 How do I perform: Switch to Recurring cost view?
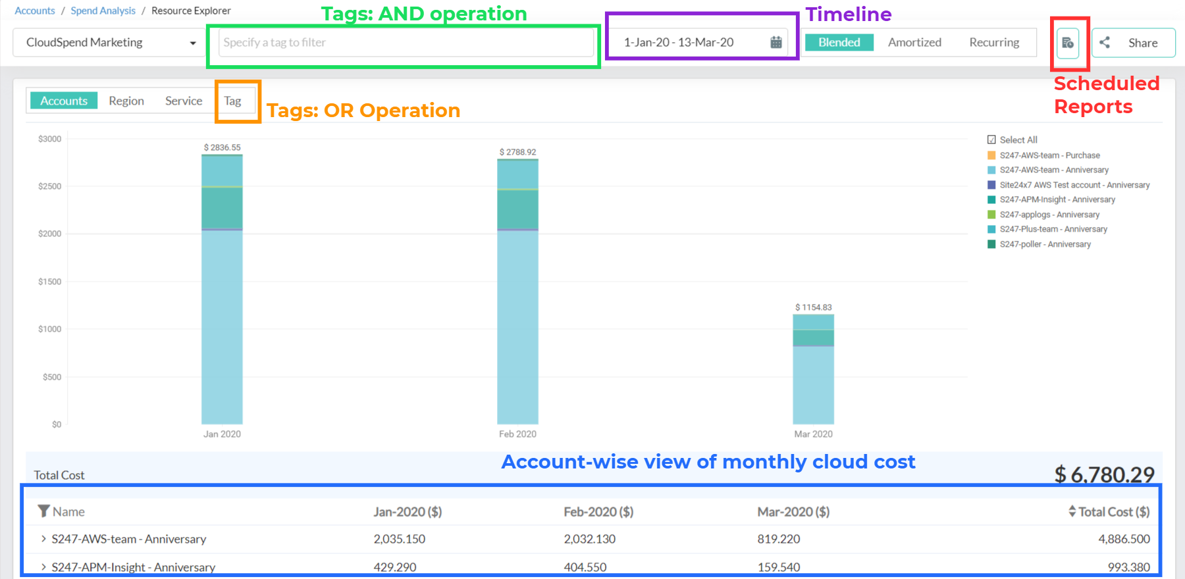(x=993, y=42)
